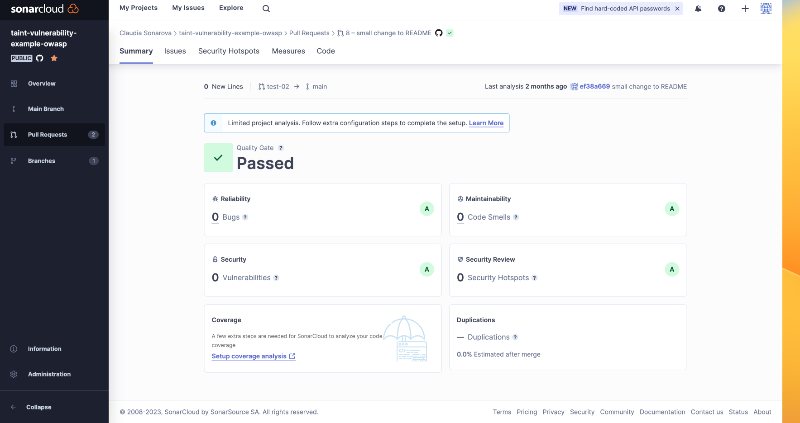The width and height of the screenshot is (800, 423).
Task: Open About in the footer
Action: [x=762, y=412]
